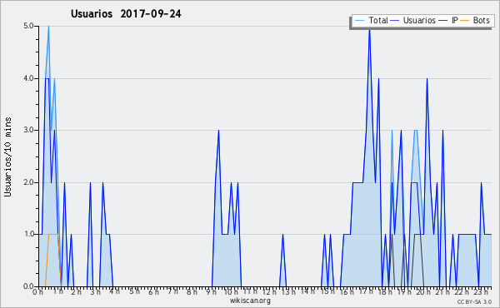500x308 pixels.
Task: Click the orange Bots legend line
Action: click(x=465, y=21)
